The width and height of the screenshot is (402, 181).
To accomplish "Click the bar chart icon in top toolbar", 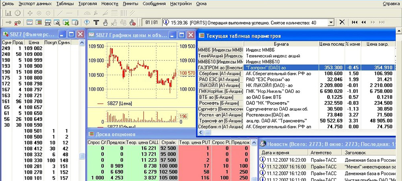I will (x=8, y=13).
